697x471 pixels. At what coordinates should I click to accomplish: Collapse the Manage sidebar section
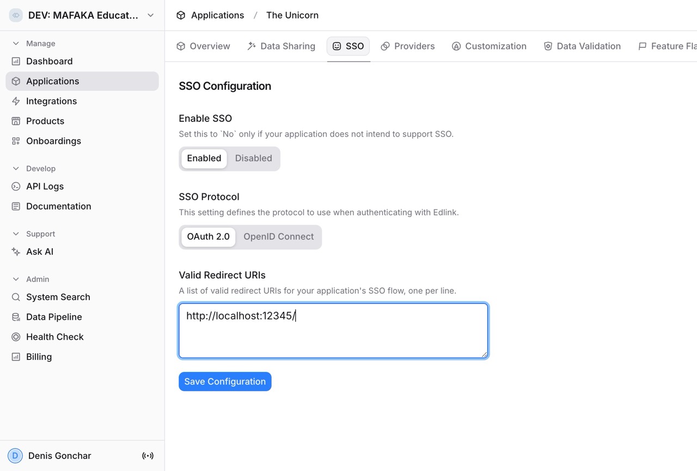coord(16,44)
